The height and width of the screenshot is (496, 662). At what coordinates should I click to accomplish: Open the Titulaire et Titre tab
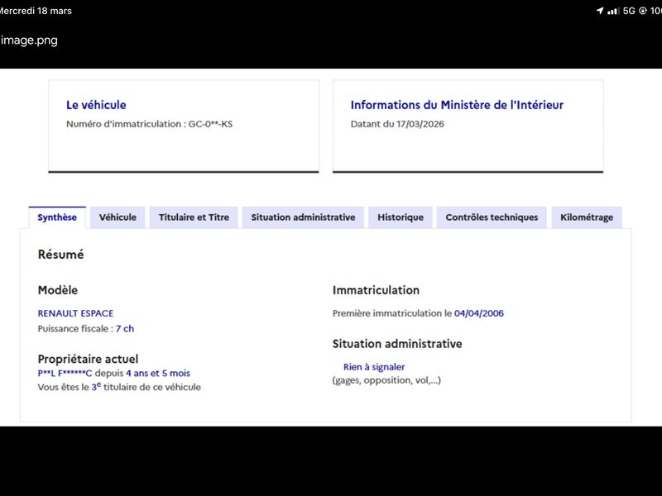[x=194, y=217]
